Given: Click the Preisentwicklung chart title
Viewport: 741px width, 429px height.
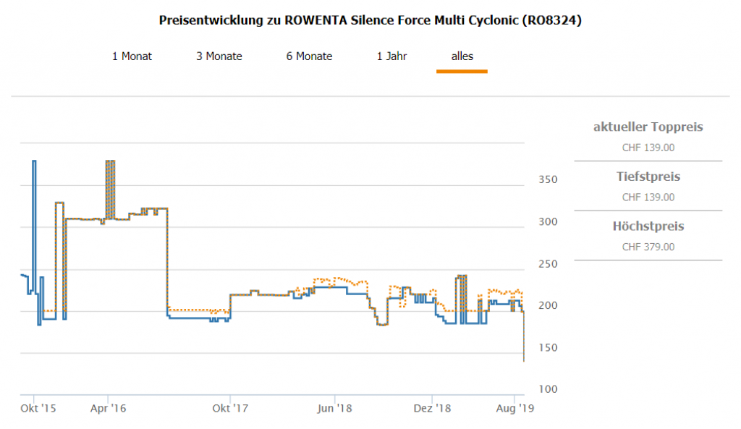Looking at the screenshot, I should pos(370,20).
